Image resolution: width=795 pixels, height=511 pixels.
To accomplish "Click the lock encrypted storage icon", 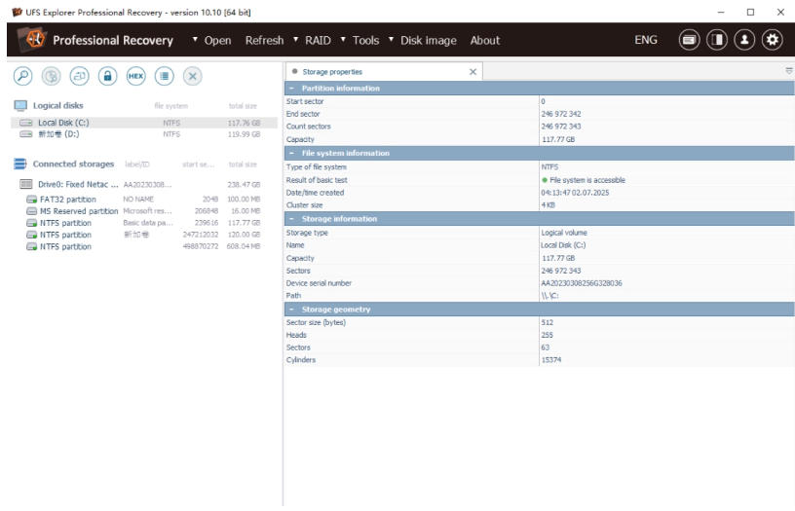I will [x=107, y=76].
